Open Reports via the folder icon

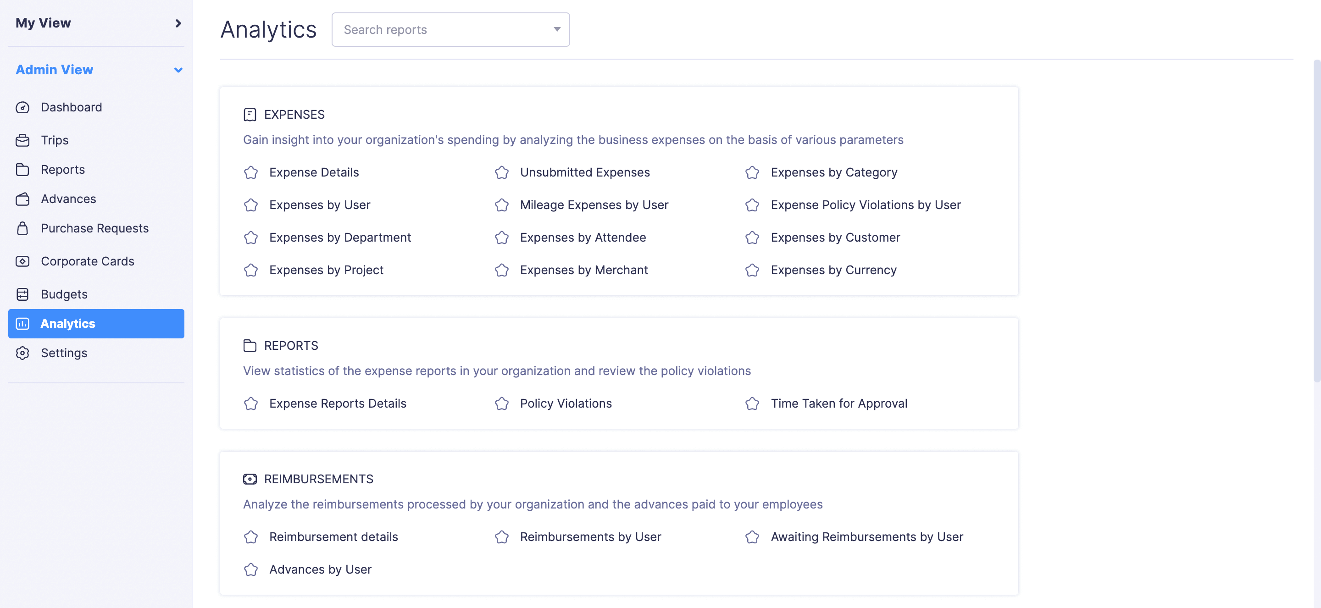(23, 169)
